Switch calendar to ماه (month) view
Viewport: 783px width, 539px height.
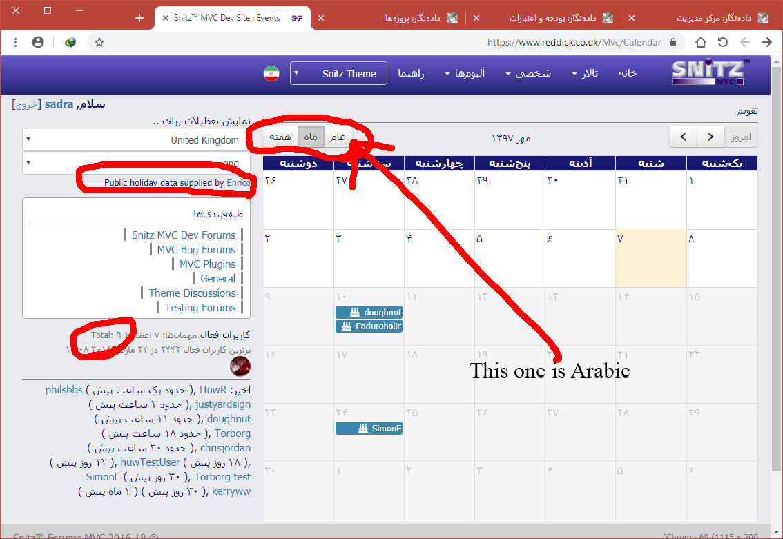pyautogui.click(x=311, y=137)
